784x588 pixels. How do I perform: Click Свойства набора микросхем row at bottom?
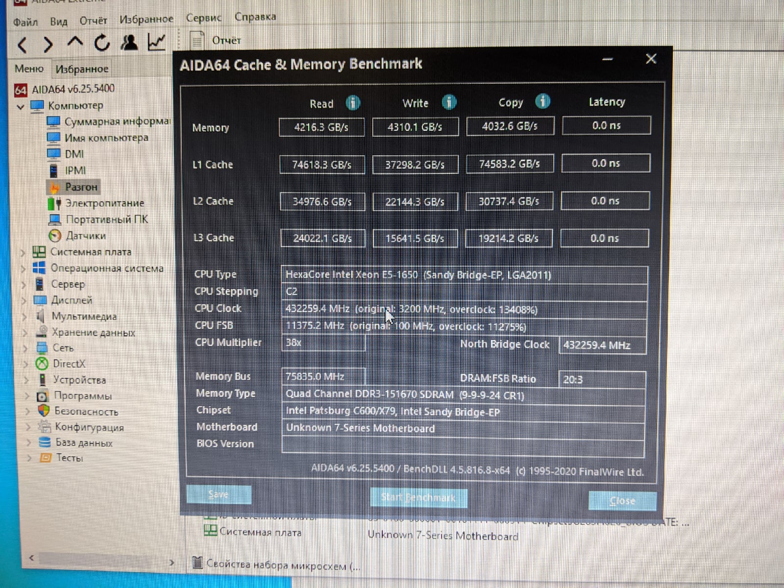tap(277, 565)
